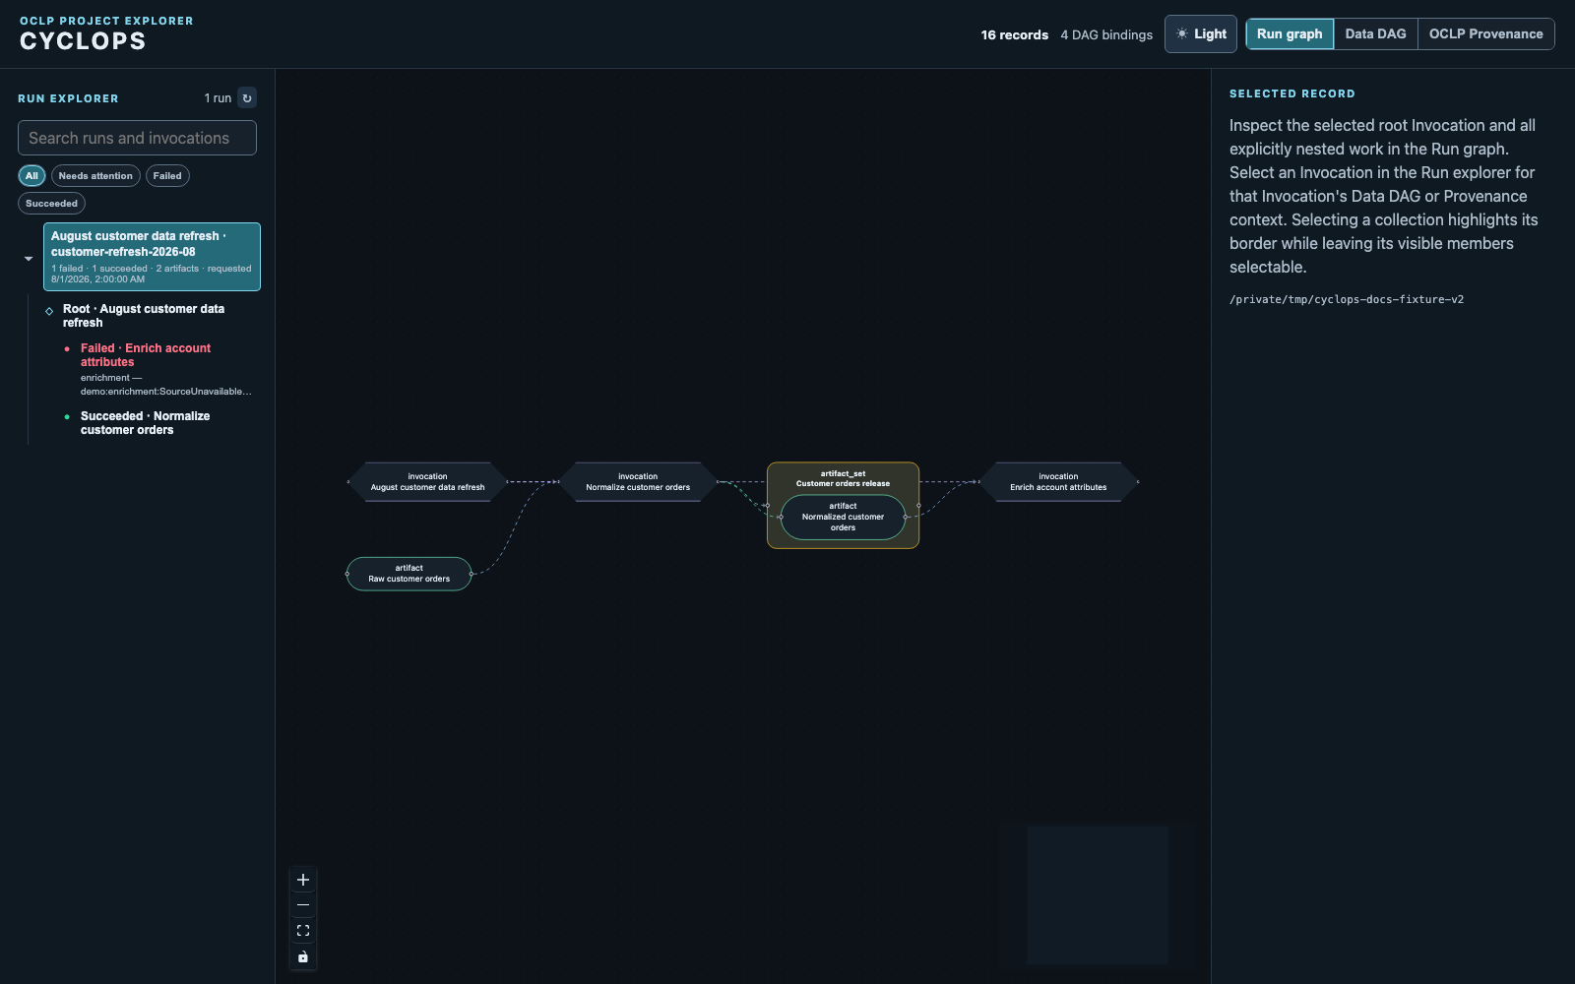Click the Raw customer orders artifact node
Viewport: 1575px width, 984px height.
point(409,574)
